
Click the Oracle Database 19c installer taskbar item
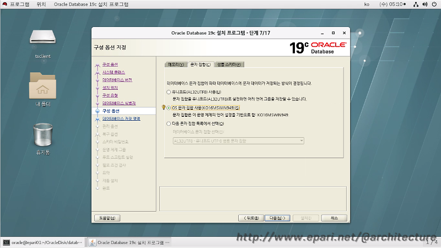tap(130, 242)
